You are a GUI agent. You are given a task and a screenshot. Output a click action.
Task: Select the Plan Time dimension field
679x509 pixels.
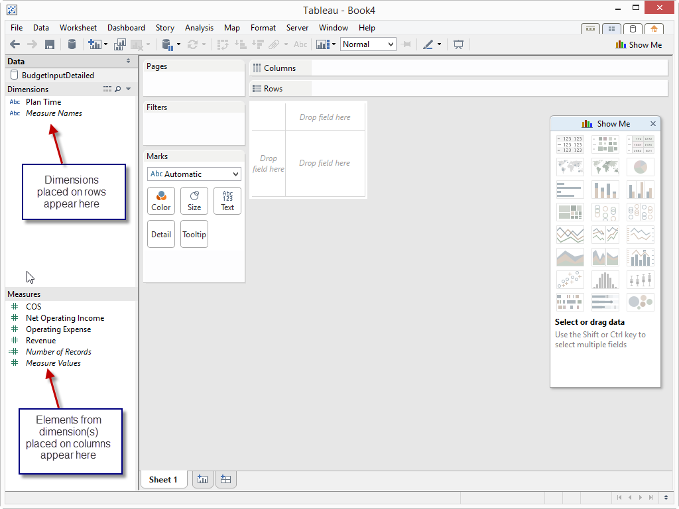pos(43,101)
